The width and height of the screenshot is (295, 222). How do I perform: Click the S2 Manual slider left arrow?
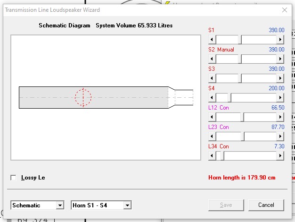(x=212, y=59)
